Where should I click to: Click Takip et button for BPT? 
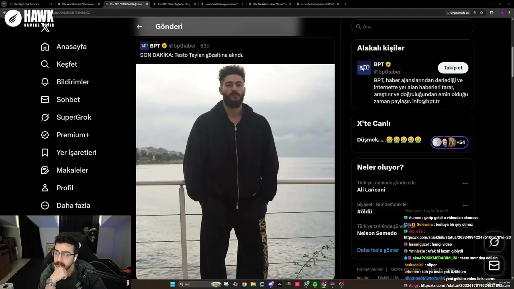pos(453,68)
